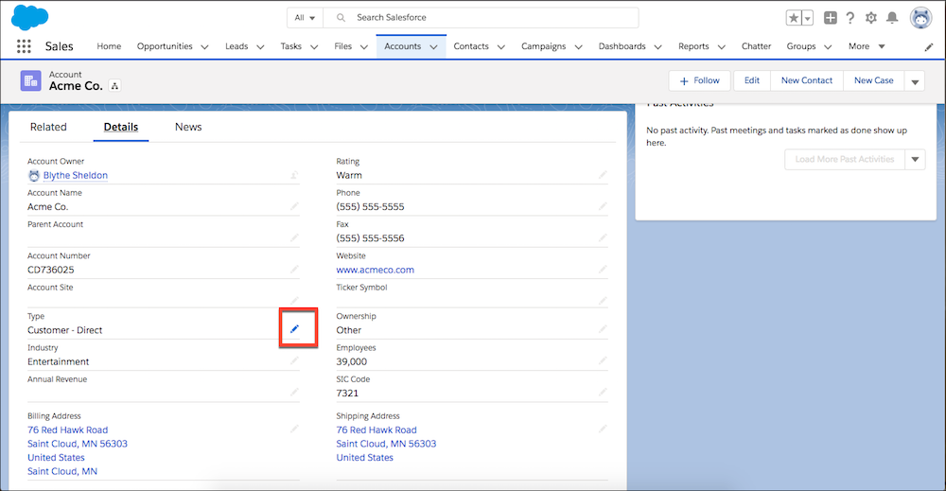Edit the Type field with pencil icon
Screen dimensions: 946x491
point(294,328)
